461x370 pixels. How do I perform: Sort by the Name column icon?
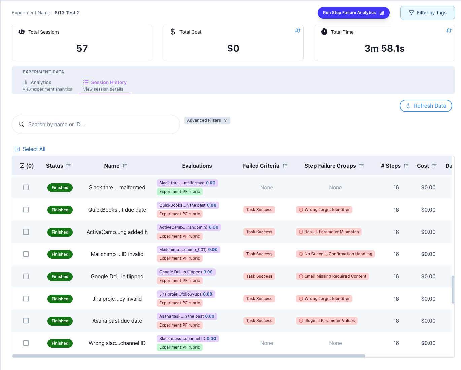pos(125,166)
